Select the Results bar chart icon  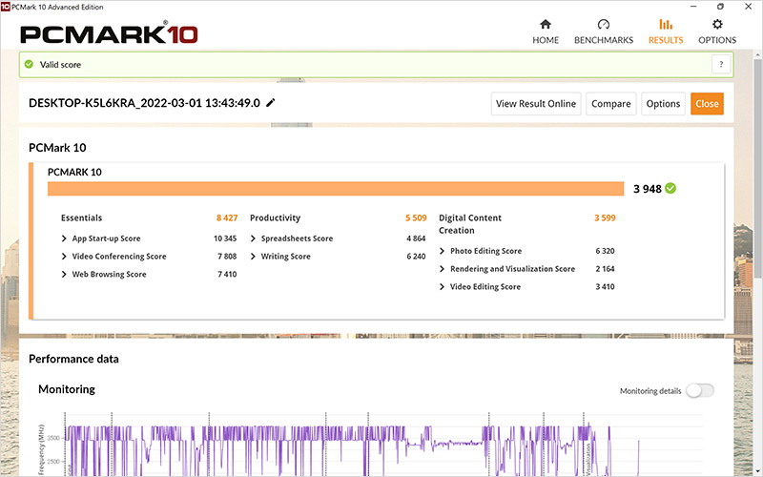tap(666, 25)
